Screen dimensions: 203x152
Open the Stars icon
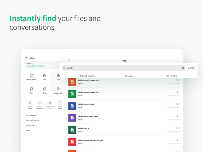point(31,89)
